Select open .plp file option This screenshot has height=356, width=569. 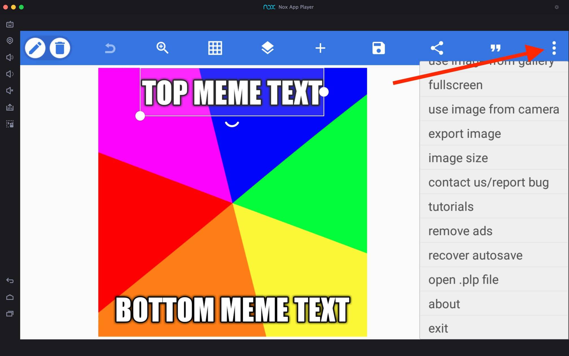(x=463, y=280)
